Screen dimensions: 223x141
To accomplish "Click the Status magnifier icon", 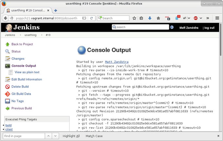I will 7,51.
